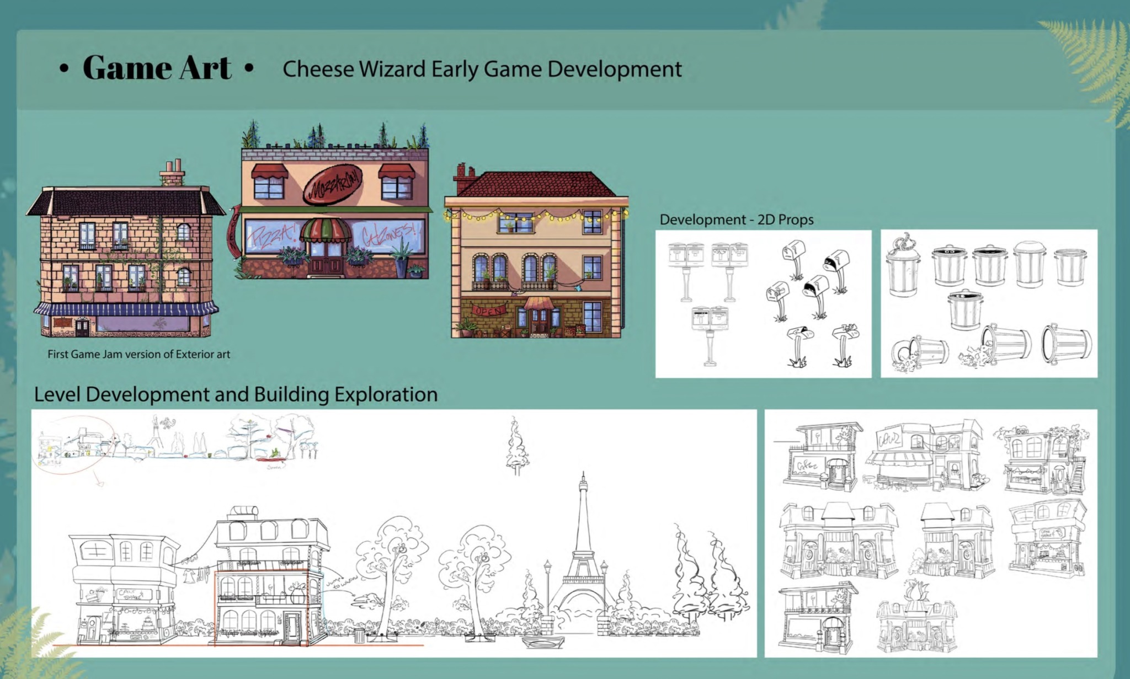Click Level Development and Building Exploration heading
The width and height of the screenshot is (1130, 679).
click(236, 394)
